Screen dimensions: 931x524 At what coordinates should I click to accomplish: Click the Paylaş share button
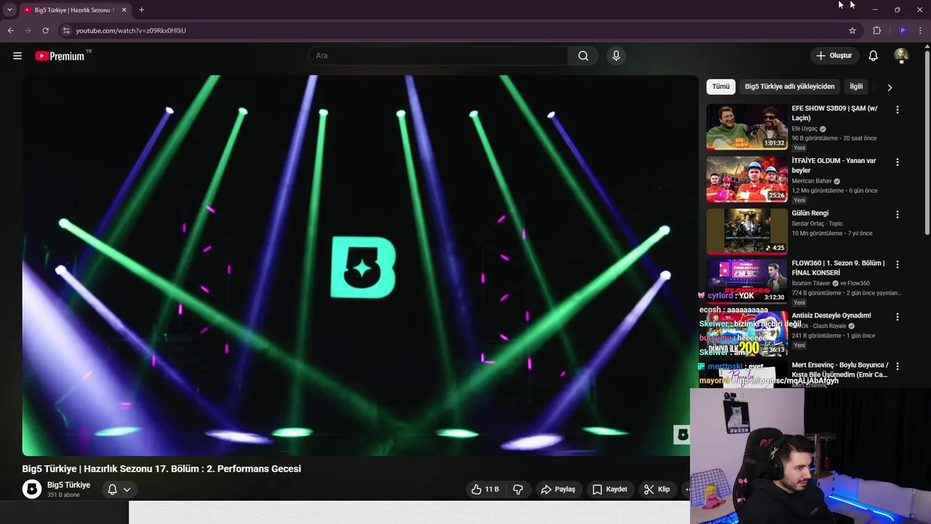pos(559,490)
